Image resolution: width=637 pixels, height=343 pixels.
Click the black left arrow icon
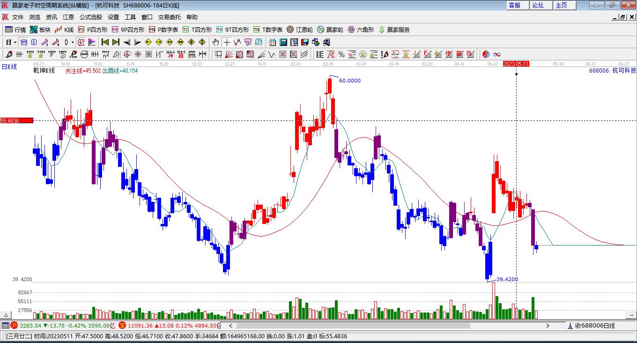(x=127, y=42)
